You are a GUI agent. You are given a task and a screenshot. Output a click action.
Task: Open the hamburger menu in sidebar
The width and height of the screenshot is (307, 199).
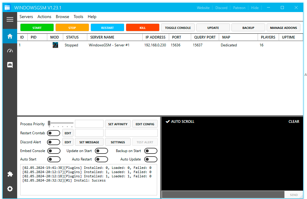pyautogui.click(x=10, y=19)
